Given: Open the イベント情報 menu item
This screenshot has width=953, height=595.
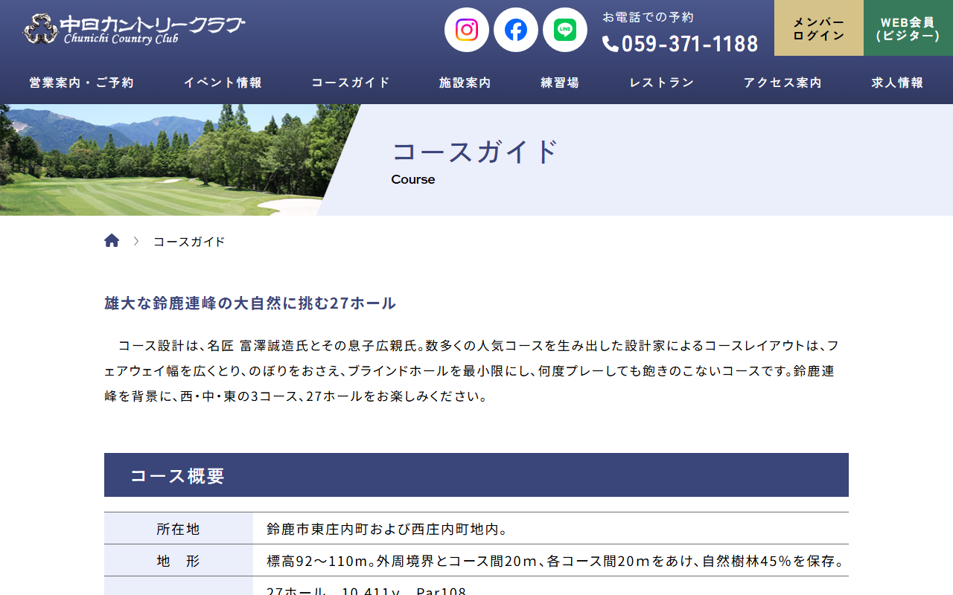Looking at the screenshot, I should [223, 83].
